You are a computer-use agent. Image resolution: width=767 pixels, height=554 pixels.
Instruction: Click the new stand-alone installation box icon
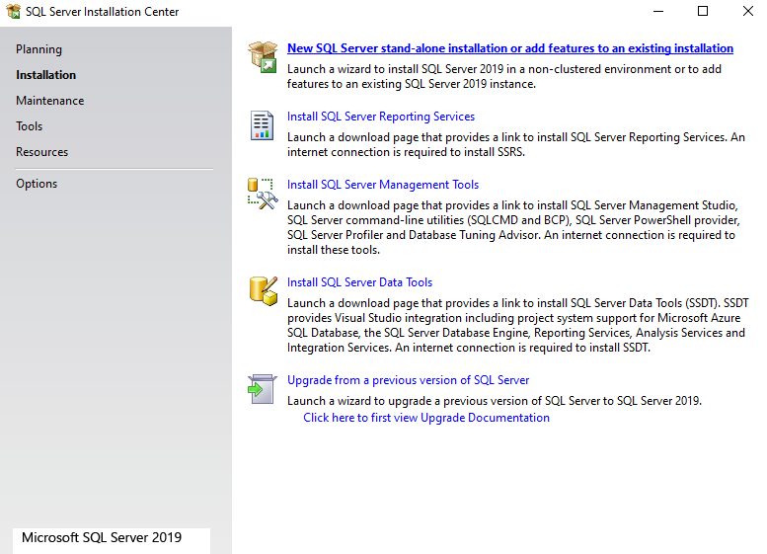click(263, 57)
